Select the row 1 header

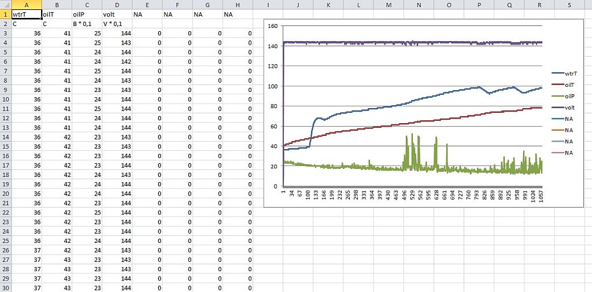pyautogui.click(x=5, y=14)
